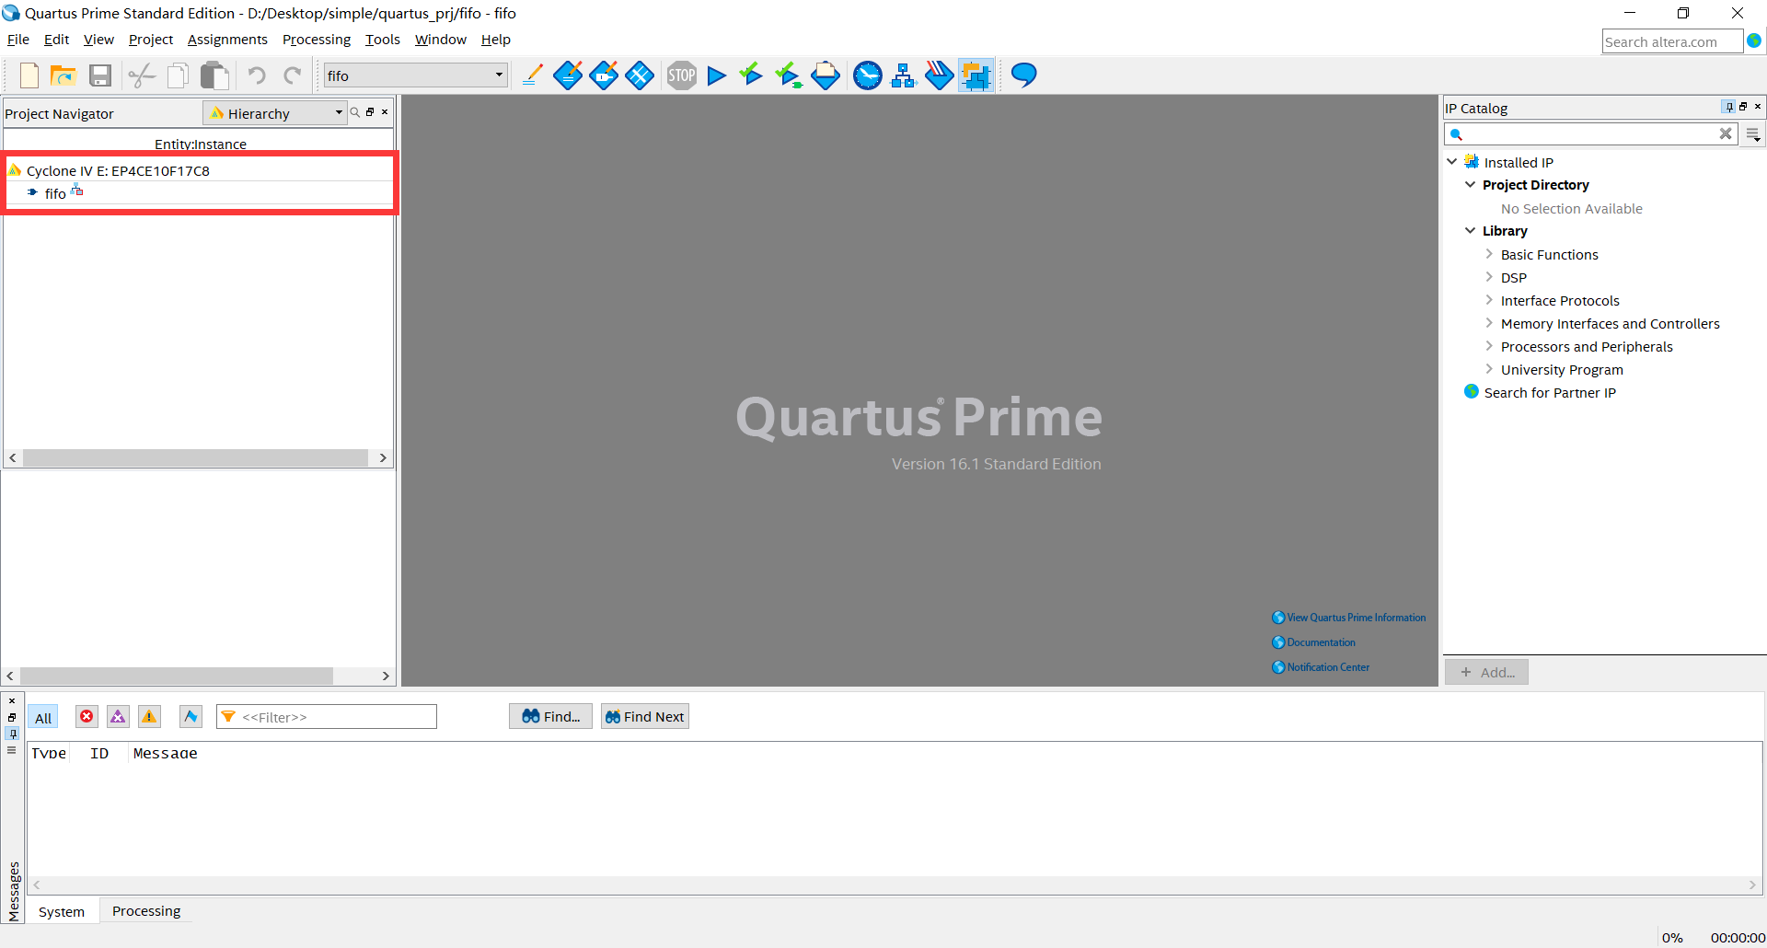Stop the current processing task

point(681,75)
